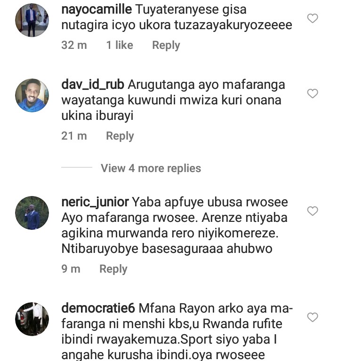This screenshot has height=361, width=339.
Task: Reply to dav_id_rub's comment
Action: (x=120, y=136)
